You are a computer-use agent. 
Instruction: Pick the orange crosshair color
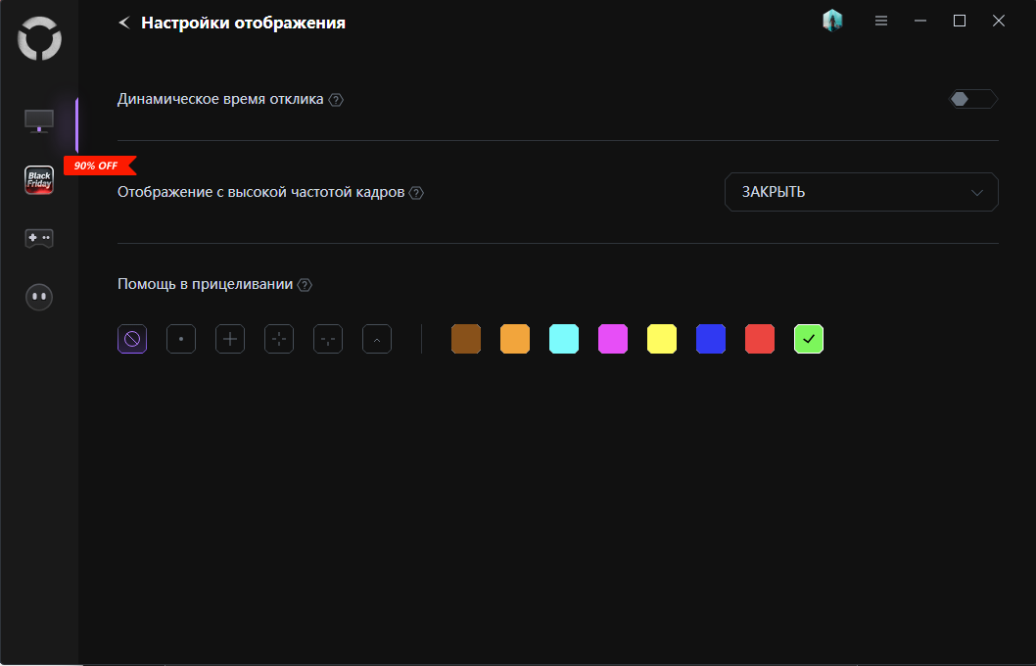515,339
